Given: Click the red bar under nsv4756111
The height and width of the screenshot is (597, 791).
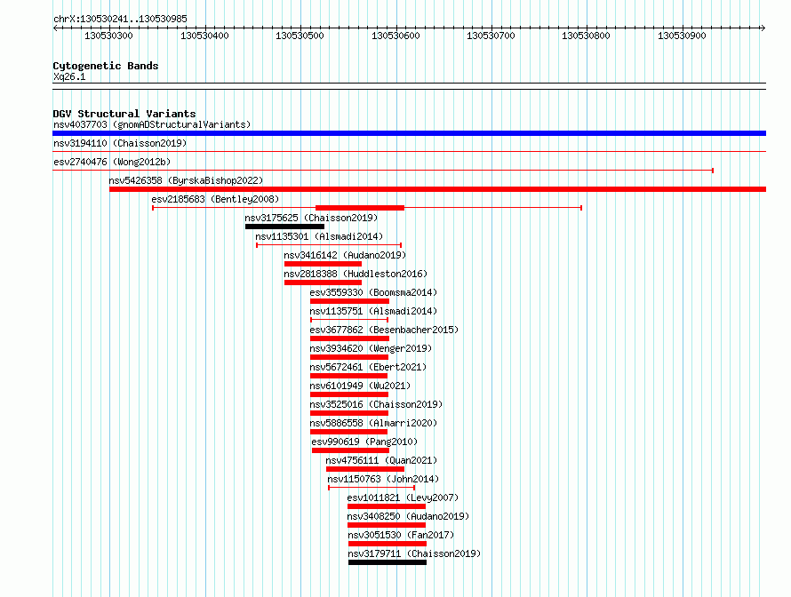Looking at the screenshot, I should pos(365,469).
